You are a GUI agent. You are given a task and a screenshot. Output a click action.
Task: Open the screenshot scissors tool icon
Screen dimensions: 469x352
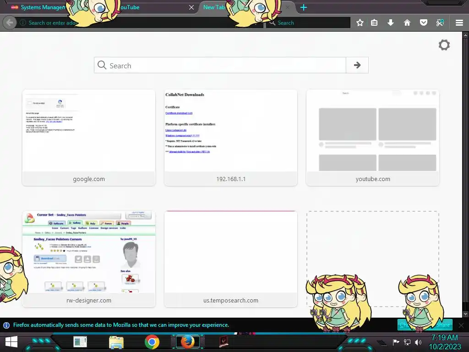pyautogui.click(x=440, y=23)
